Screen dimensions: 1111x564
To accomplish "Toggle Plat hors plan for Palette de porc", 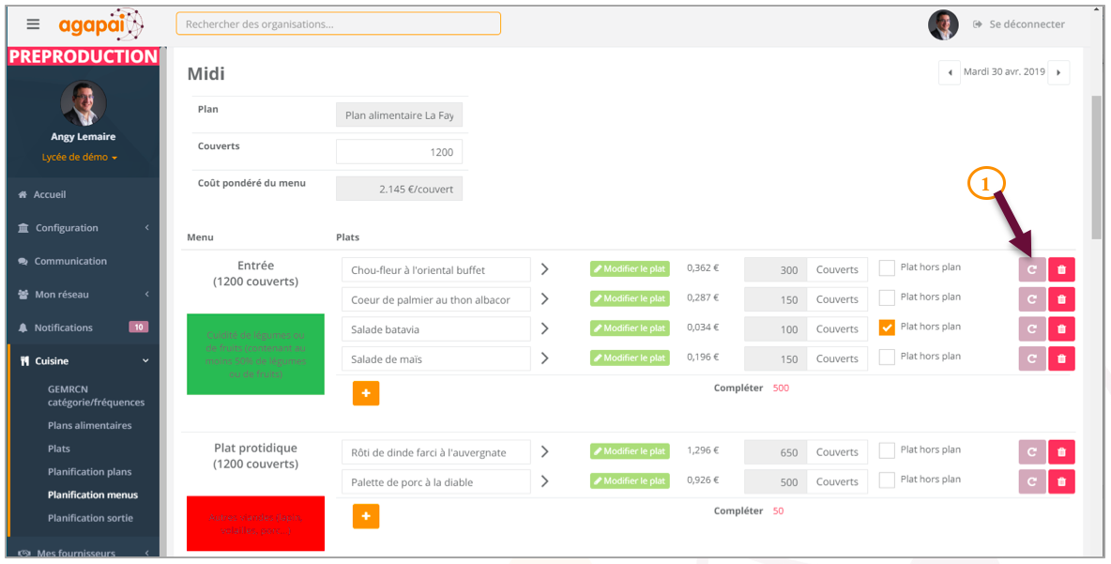I will (887, 480).
